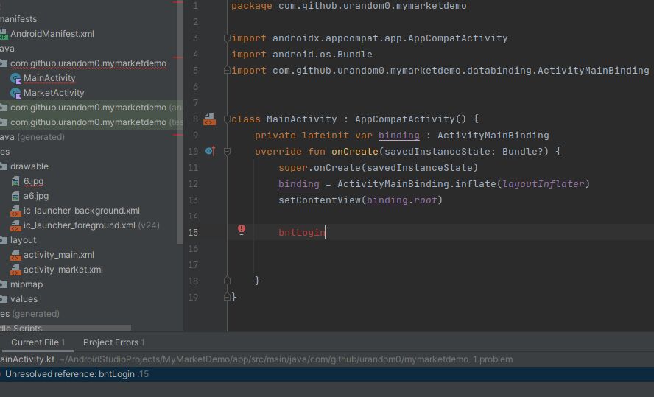Select the test mymarketdemo package row
Image resolution: width=654 pixels, height=397 pixels.
click(91, 122)
